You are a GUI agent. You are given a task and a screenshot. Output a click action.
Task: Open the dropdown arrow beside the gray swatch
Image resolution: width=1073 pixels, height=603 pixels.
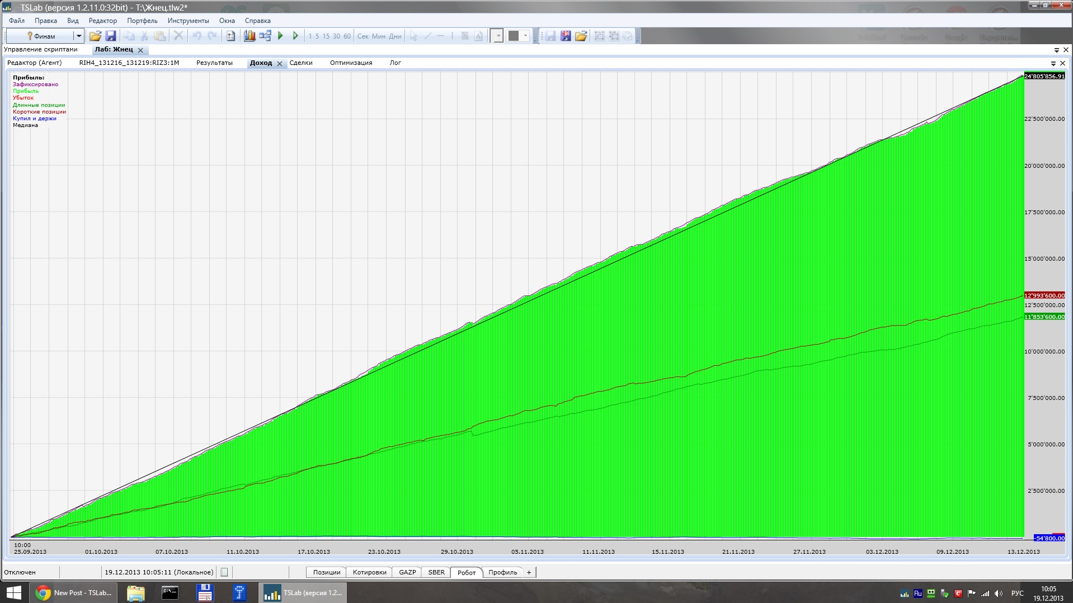pos(525,36)
